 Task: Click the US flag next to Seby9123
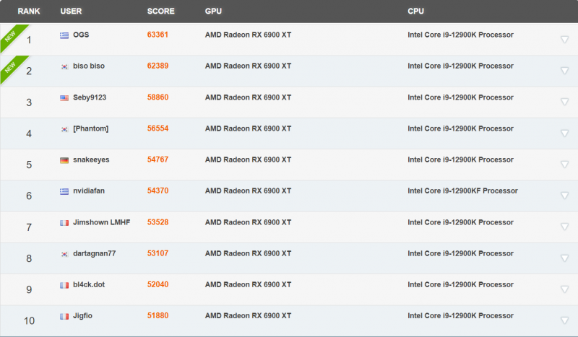click(x=64, y=97)
